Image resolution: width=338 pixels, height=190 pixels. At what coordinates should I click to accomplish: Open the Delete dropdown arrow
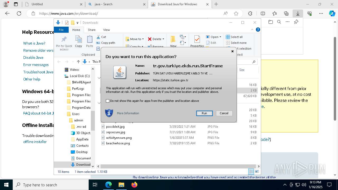[163, 39]
